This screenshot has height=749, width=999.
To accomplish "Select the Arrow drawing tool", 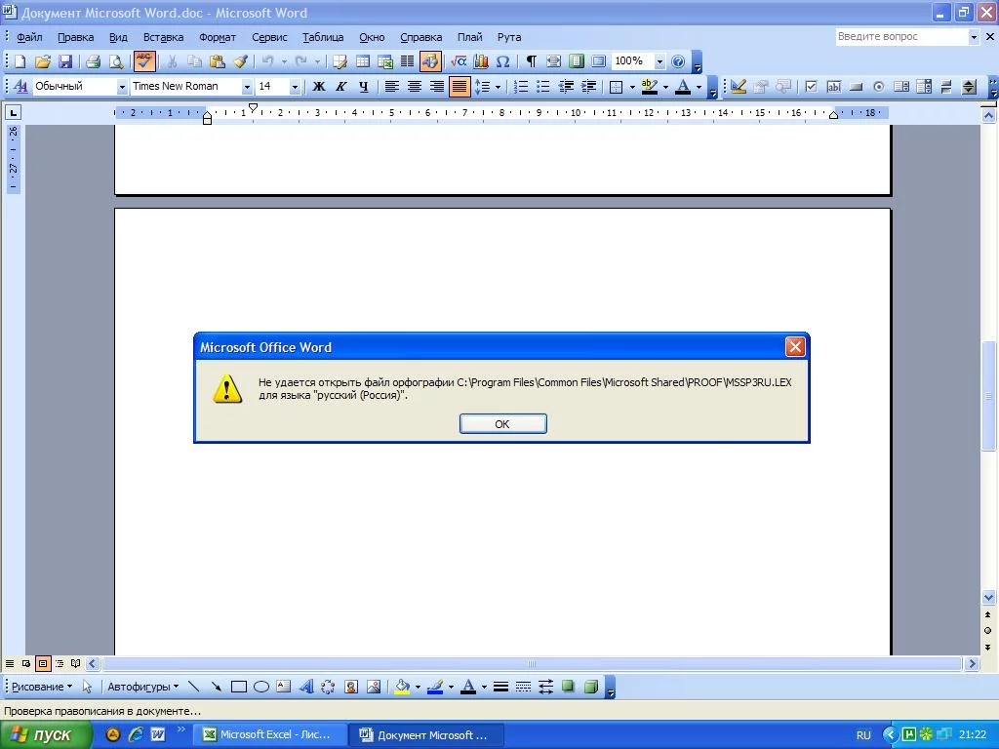I will (x=216, y=687).
